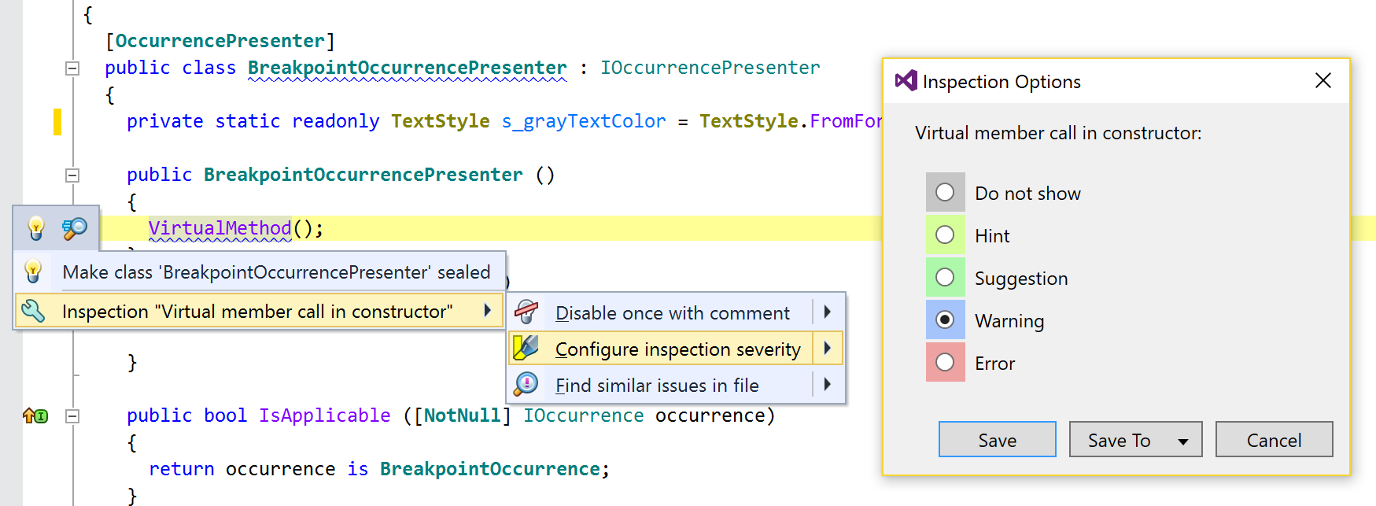Image resolution: width=1376 pixels, height=506 pixels.
Task: Click the gray 'Do not show' color swatch
Action: [x=946, y=192]
